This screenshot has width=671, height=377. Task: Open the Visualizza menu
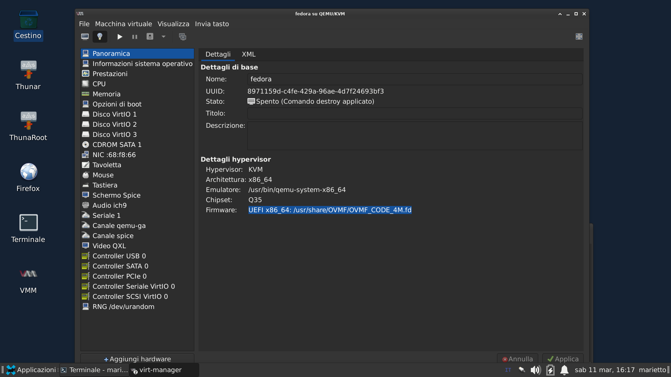[x=173, y=24]
